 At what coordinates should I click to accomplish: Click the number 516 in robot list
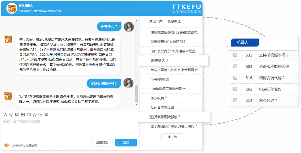pos(249,78)
